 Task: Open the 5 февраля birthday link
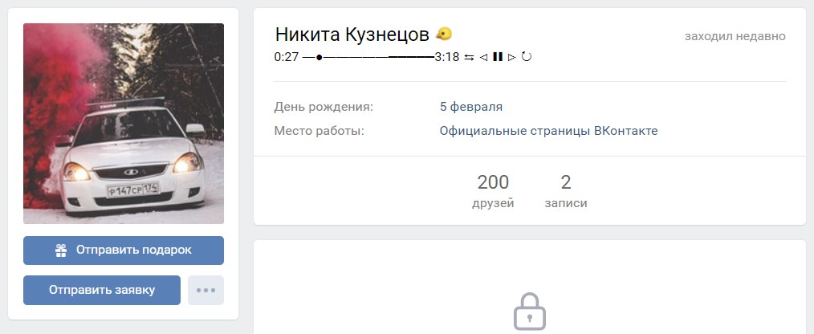pyautogui.click(x=471, y=107)
